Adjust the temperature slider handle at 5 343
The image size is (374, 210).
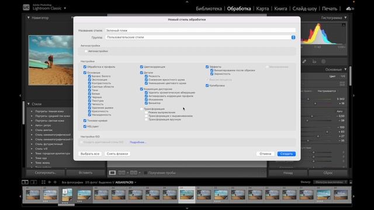pyautogui.click(x=308, y=99)
